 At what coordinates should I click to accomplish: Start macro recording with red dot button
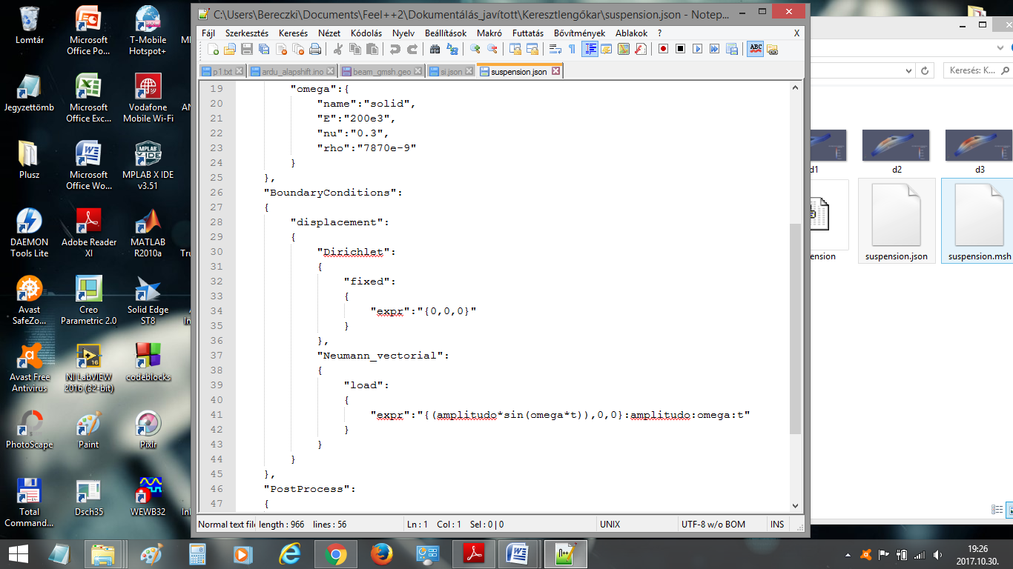[663, 50]
